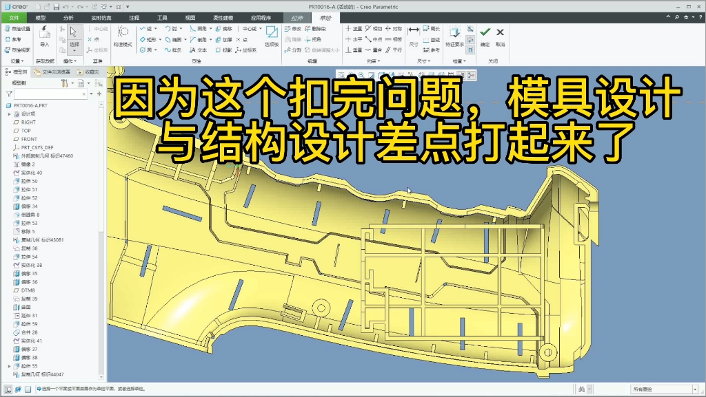Select the Dimension (尺寸) tool
This screenshot has height=397, width=706.
tap(414, 35)
